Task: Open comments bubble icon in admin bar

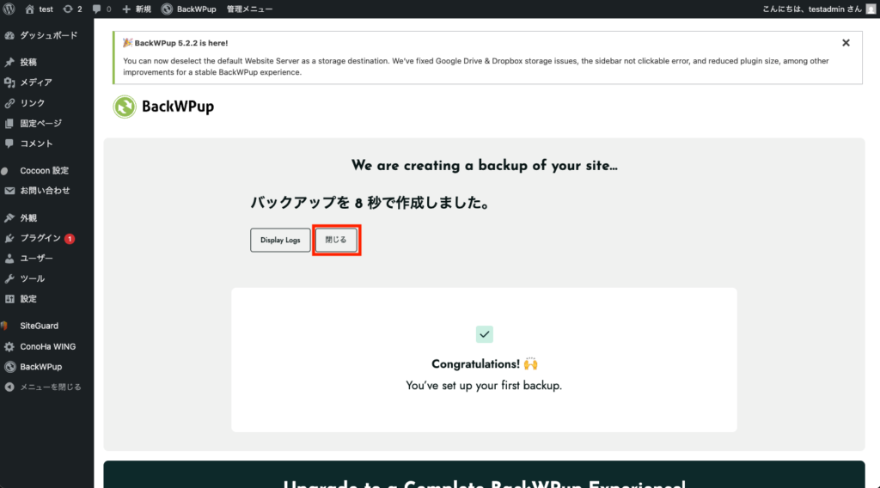Action: point(97,9)
